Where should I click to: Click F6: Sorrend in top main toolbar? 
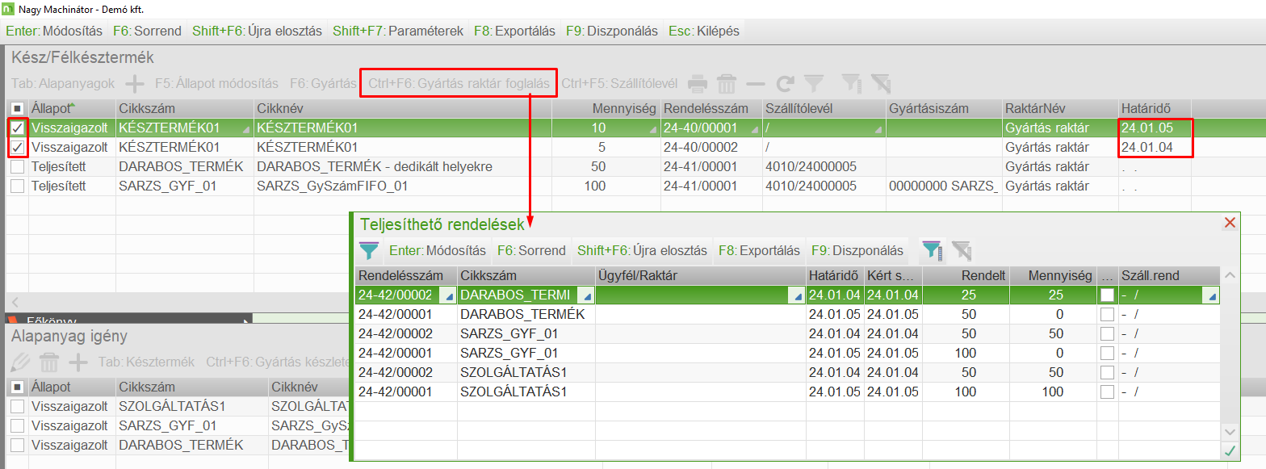tap(147, 31)
